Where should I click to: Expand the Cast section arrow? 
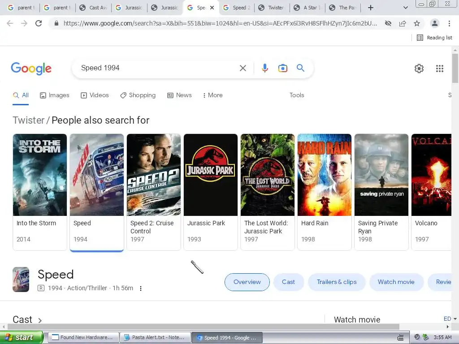pyautogui.click(x=40, y=320)
